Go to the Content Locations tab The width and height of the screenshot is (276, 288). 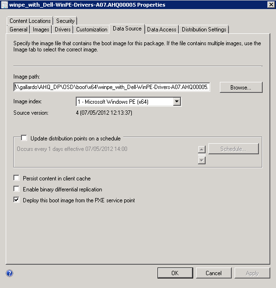click(30, 21)
